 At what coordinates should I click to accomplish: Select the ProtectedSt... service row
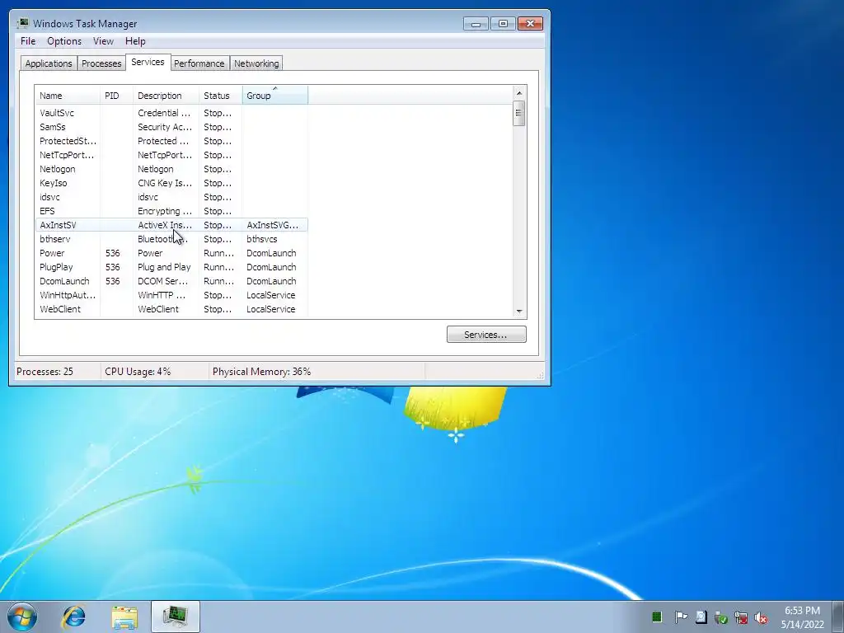(171, 141)
